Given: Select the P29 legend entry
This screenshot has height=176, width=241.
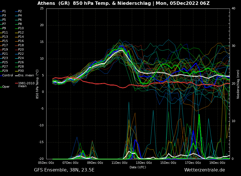Looking at the screenshot, I should click(5, 71).
